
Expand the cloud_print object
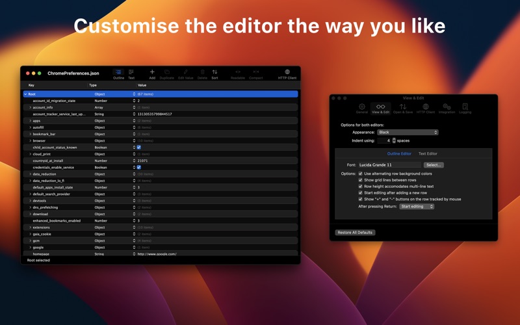coord(30,154)
